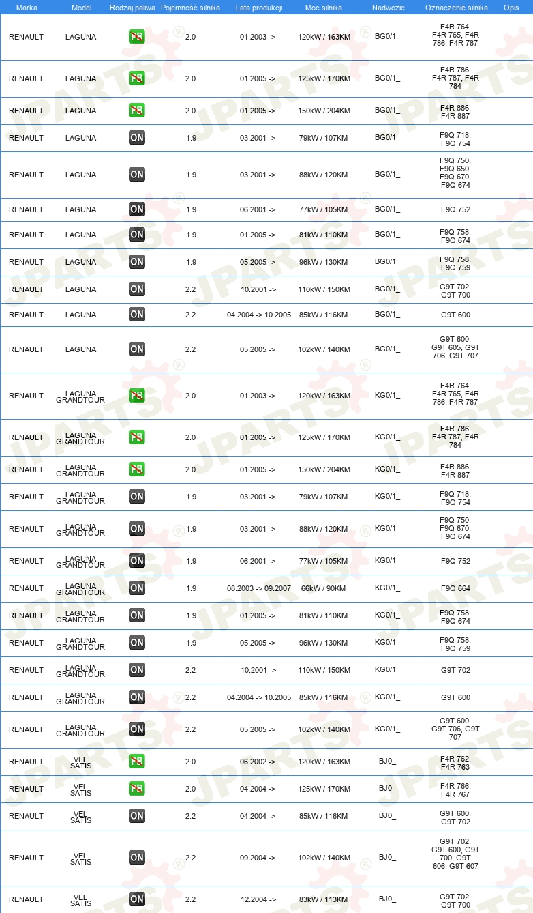533x913 pixels.
Task: Click PB icon in Laguna Grandtour 125kW / 170KM row
Action: 137,437
